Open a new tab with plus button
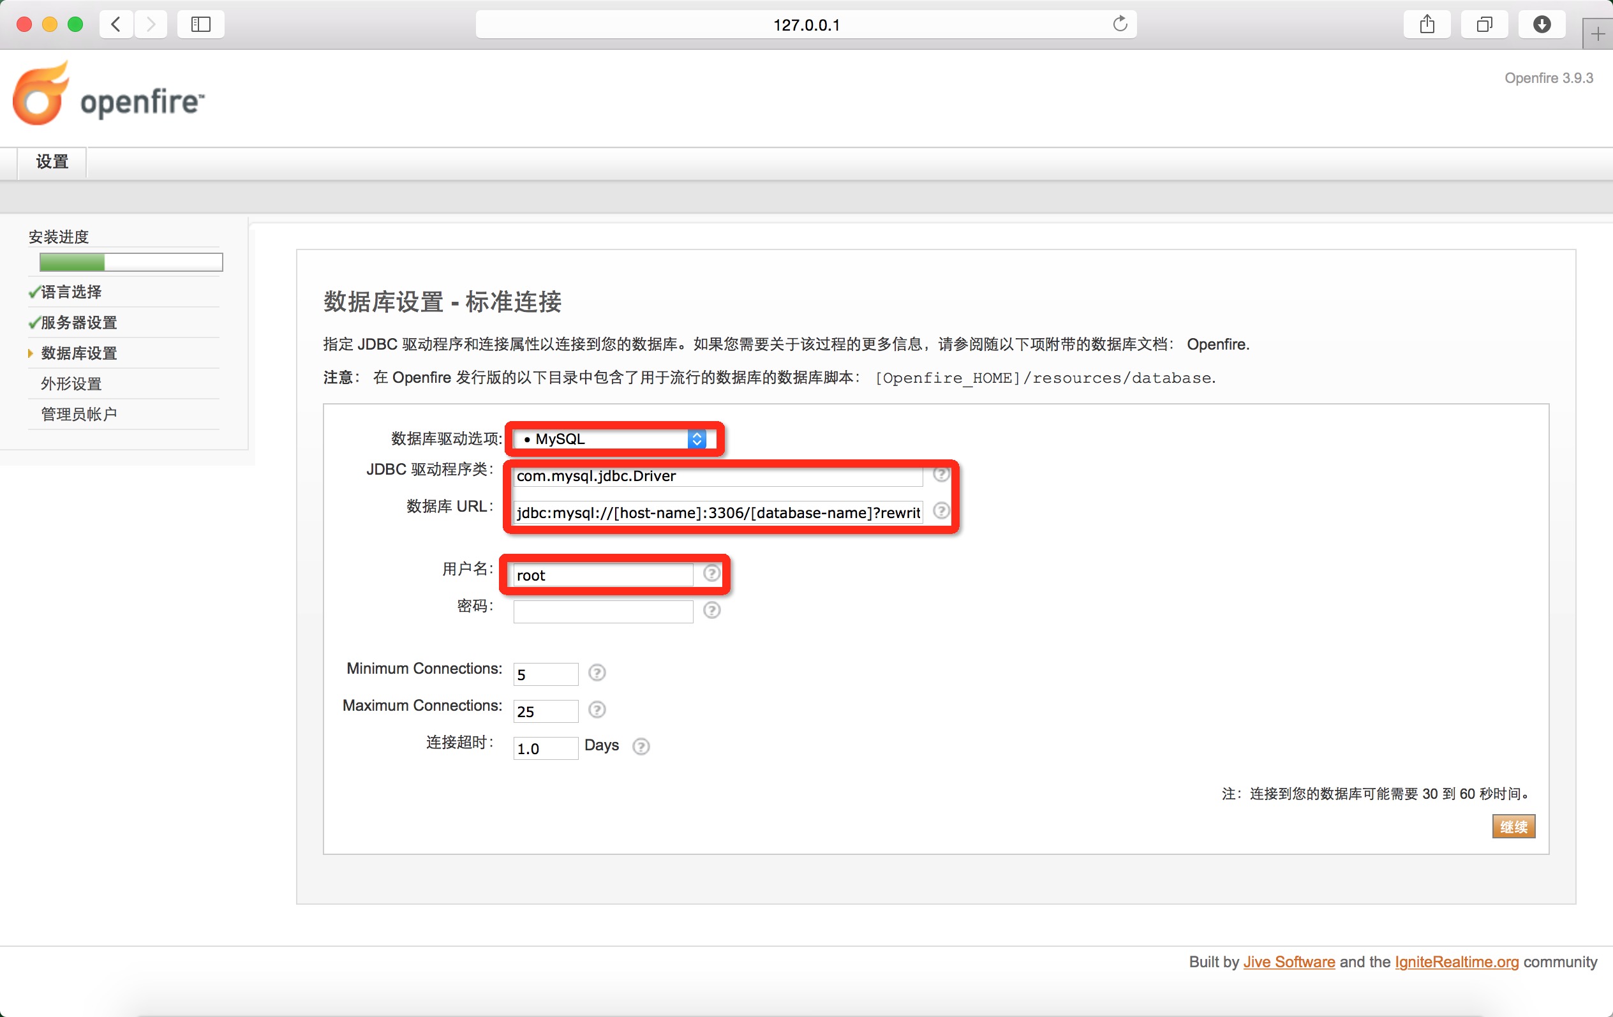This screenshot has height=1017, width=1613. (x=1598, y=34)
